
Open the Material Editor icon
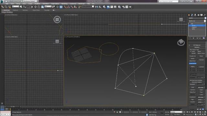[119, 7]
